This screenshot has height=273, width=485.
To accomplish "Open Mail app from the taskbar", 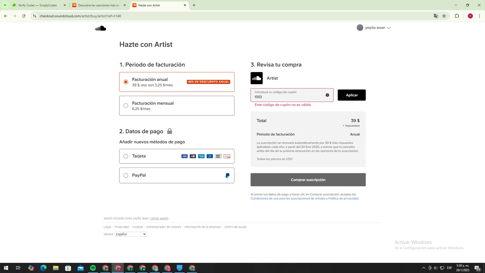I will [81, 268].
